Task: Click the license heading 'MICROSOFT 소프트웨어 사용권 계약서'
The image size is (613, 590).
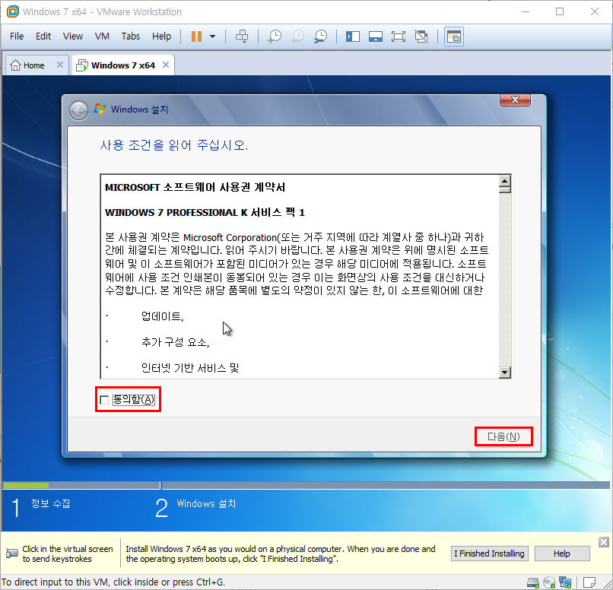Action: click(x=195, y=187)
